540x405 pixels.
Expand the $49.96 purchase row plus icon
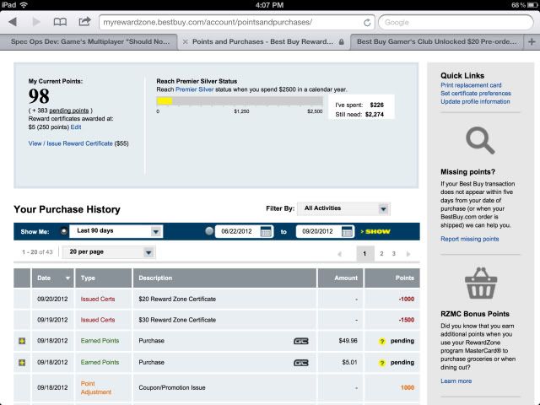[22, 341]
